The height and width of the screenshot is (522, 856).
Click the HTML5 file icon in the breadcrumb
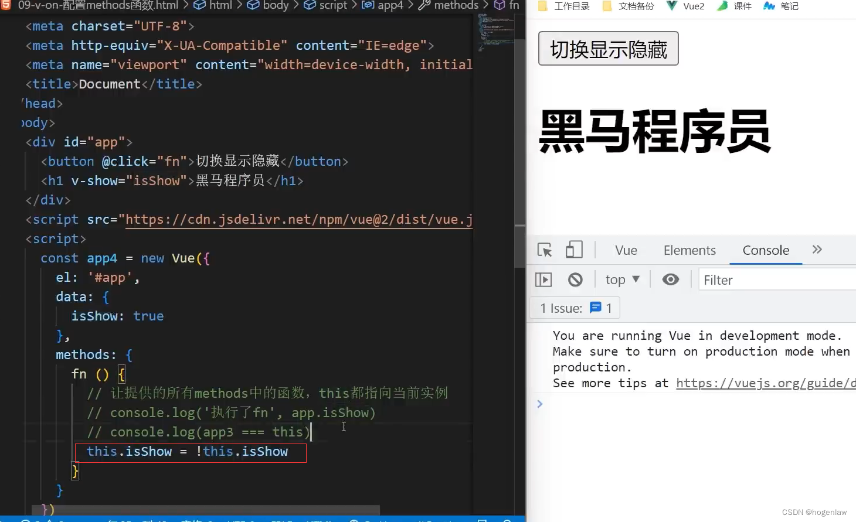pyautogui.click(x=6, y=5)
